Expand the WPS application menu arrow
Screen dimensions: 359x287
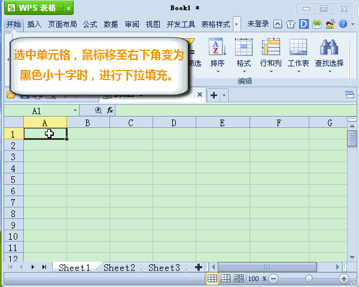pos(68,8)
